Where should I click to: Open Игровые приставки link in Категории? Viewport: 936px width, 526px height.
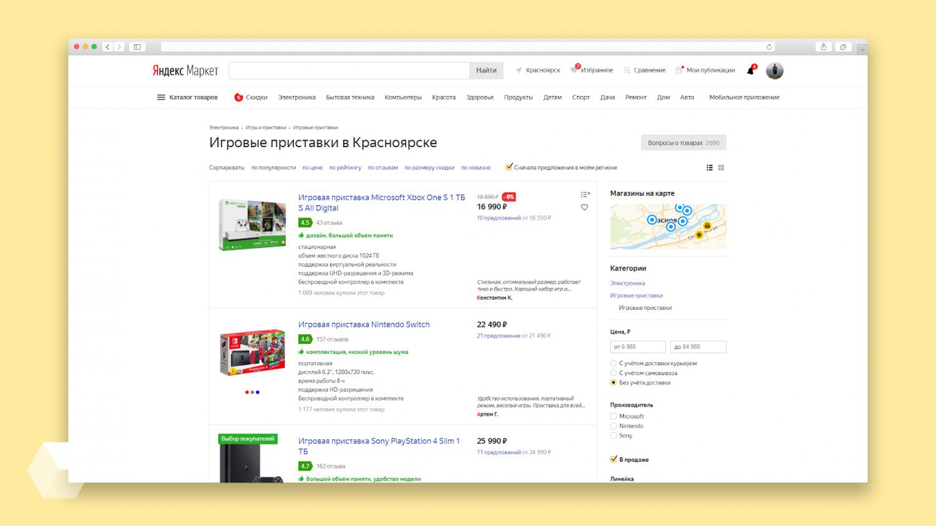tap(636, 295)
